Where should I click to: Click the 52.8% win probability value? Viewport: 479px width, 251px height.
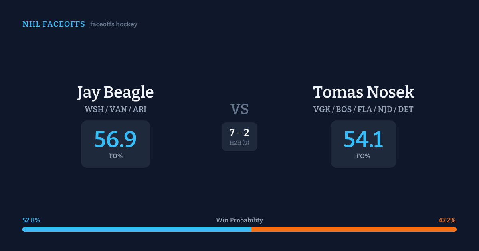[31, 220]
